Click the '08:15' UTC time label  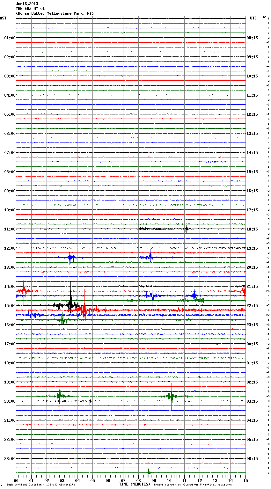click(x=252, y=38)
